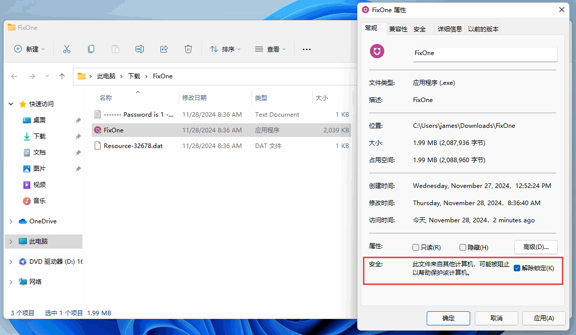Open 高级(D)... attributes dialog
The height and width of the screenshot is (335, 576).
click(536, 247)
